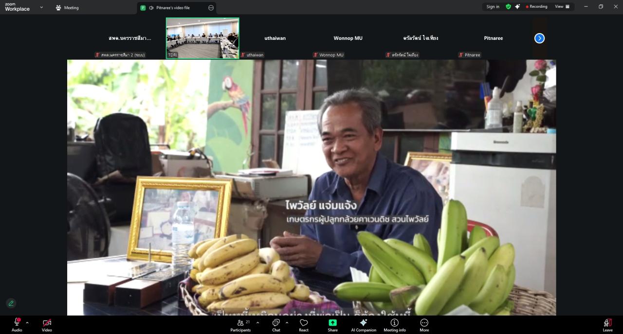Click the Meeting info icon
The height and width of the screenshot is (334, 623).
(x=394, y=323)
